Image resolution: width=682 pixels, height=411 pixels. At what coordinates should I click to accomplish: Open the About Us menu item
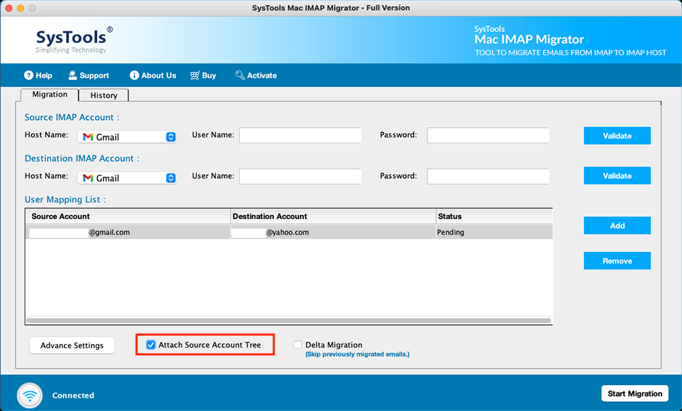coord(153,75)
